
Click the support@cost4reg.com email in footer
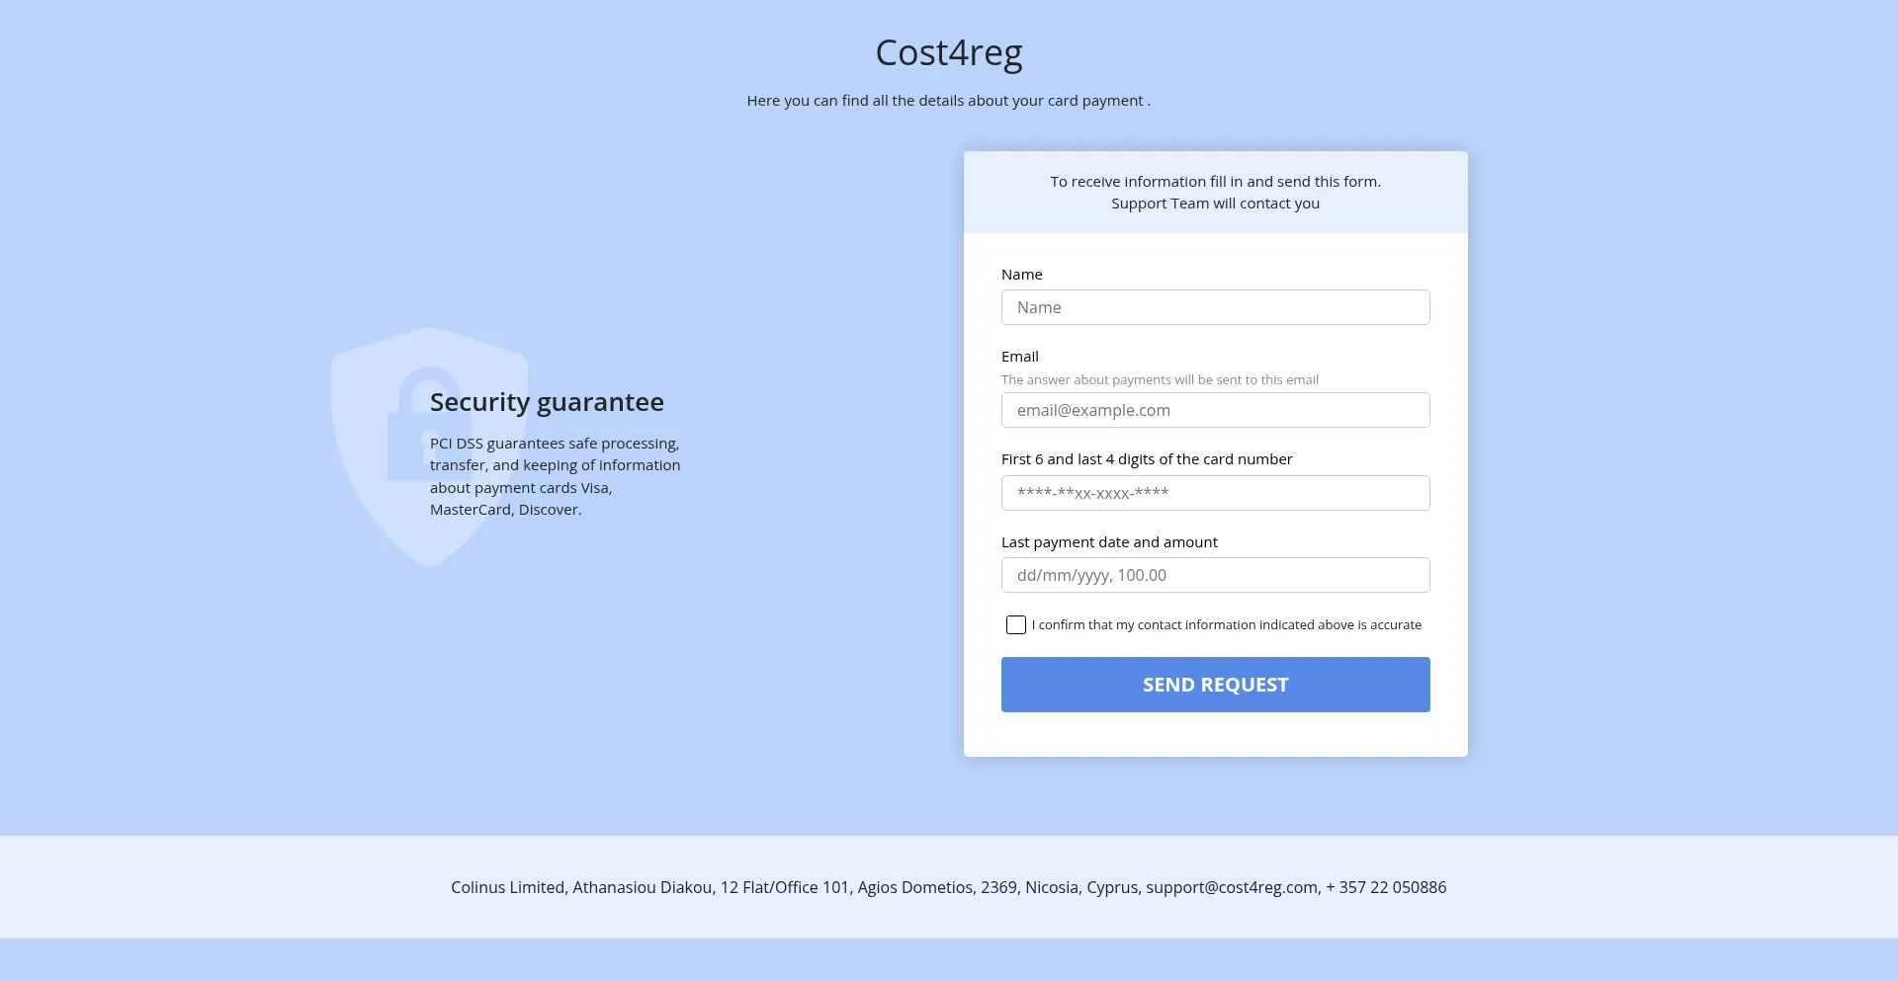1232,887
